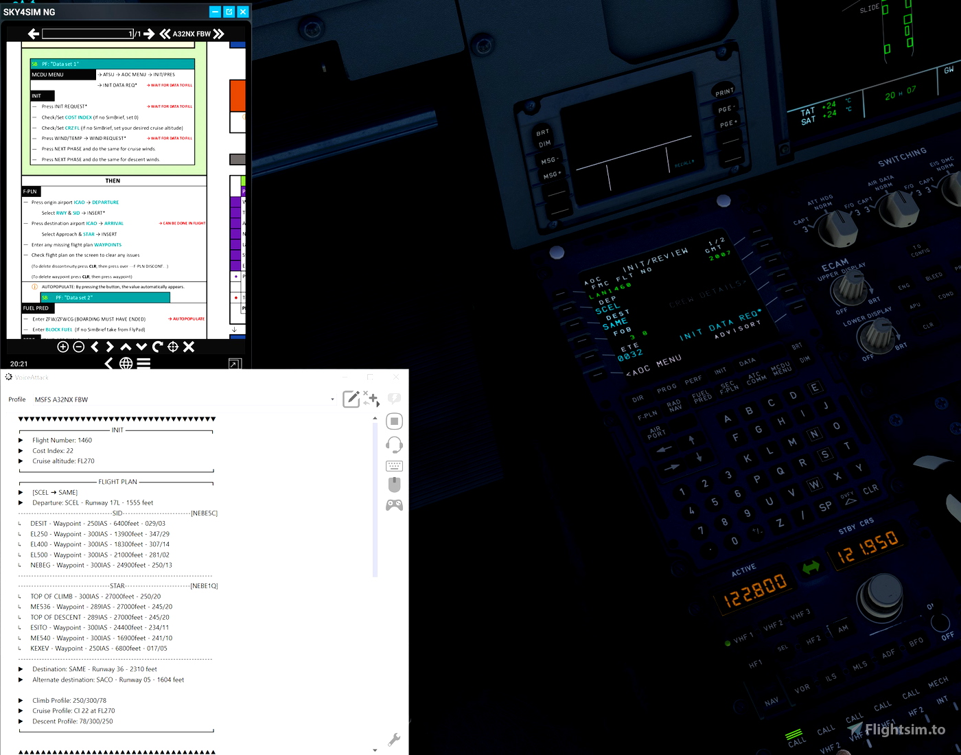961x755 pixels.
Task: Recenter document with crosshair icon
Action: (x=173, y=347)
